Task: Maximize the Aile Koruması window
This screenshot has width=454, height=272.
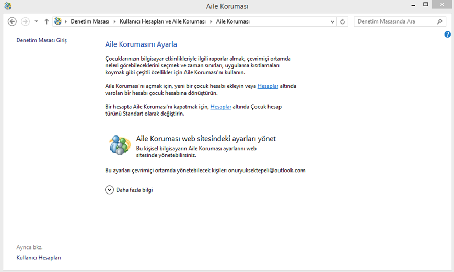Action: click(x=425, y=4)
